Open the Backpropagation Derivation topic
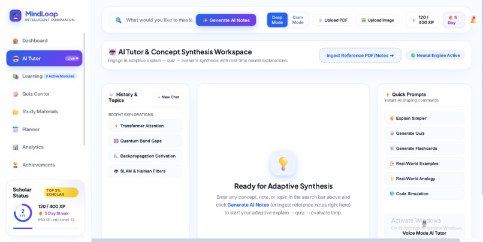Viewport: 483px width, 242px height. pyautogui.click(x=145, y=156)
